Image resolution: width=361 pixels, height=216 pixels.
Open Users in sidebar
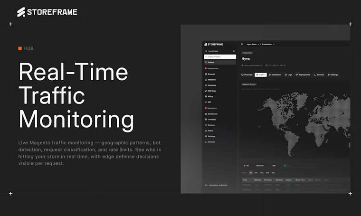[210, 131]
